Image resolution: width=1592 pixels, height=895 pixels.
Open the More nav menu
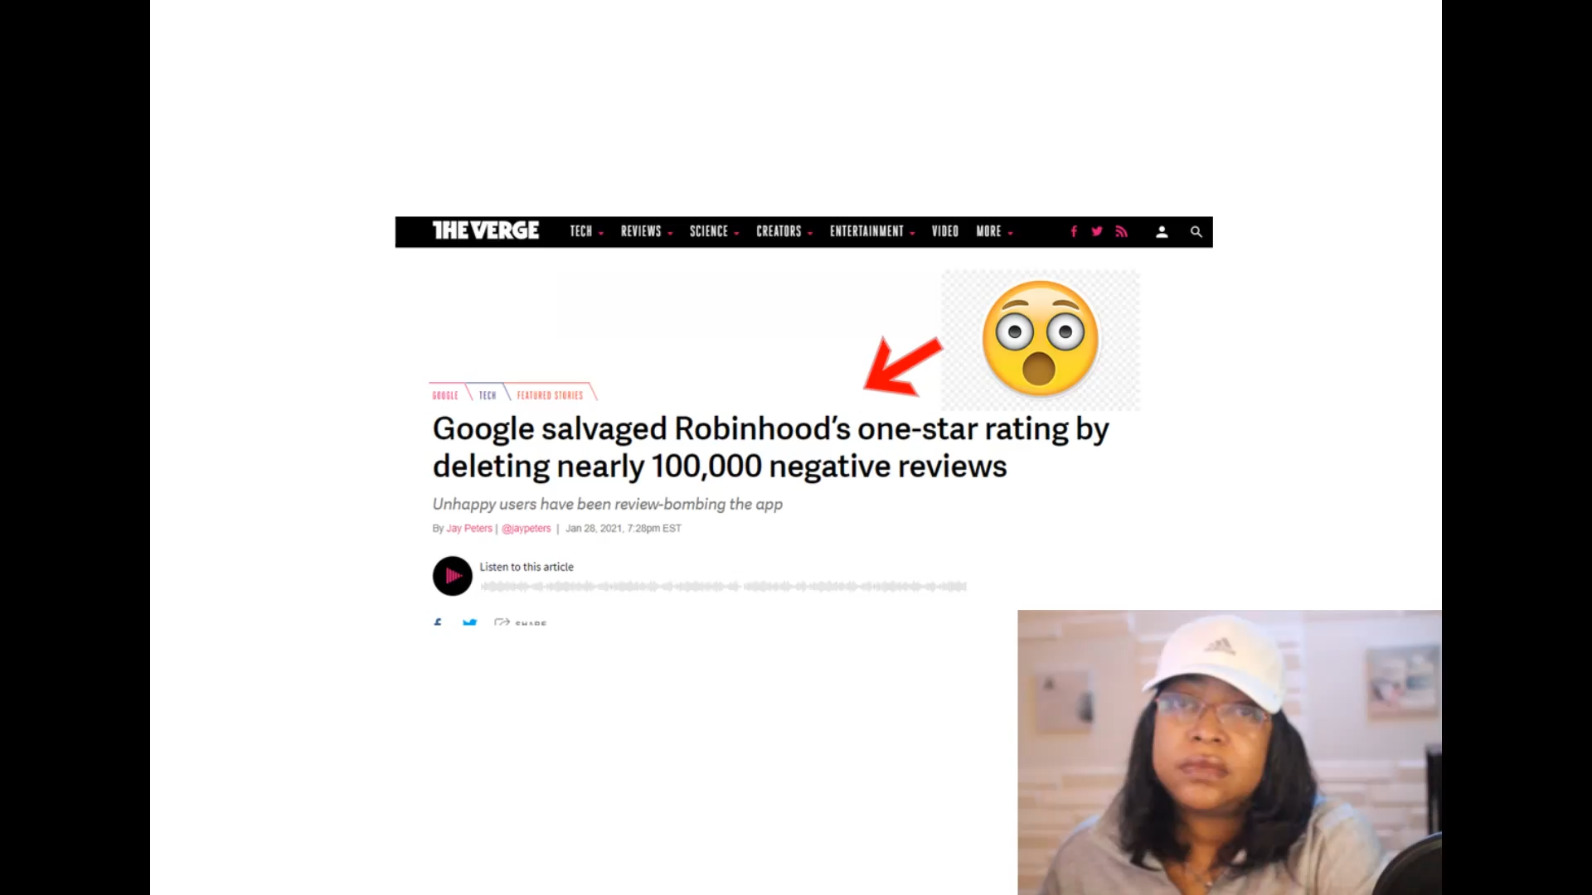[994, 232]
